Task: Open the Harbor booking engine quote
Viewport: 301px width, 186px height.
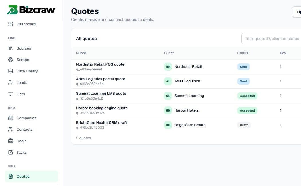Action: [102, 108]
